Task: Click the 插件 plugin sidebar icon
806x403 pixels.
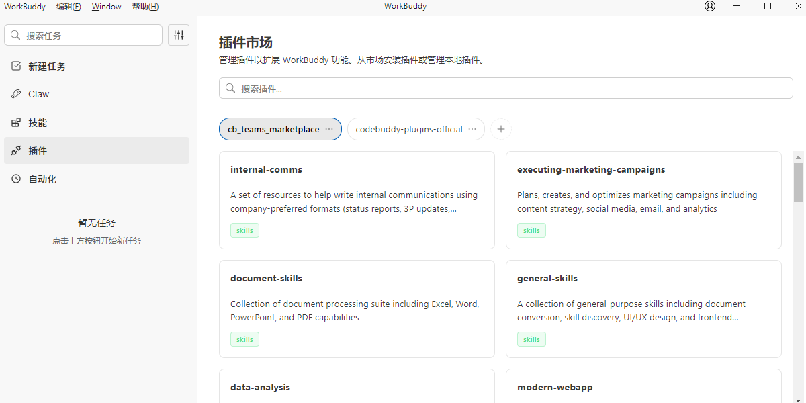Action: (x=17, y=150)
